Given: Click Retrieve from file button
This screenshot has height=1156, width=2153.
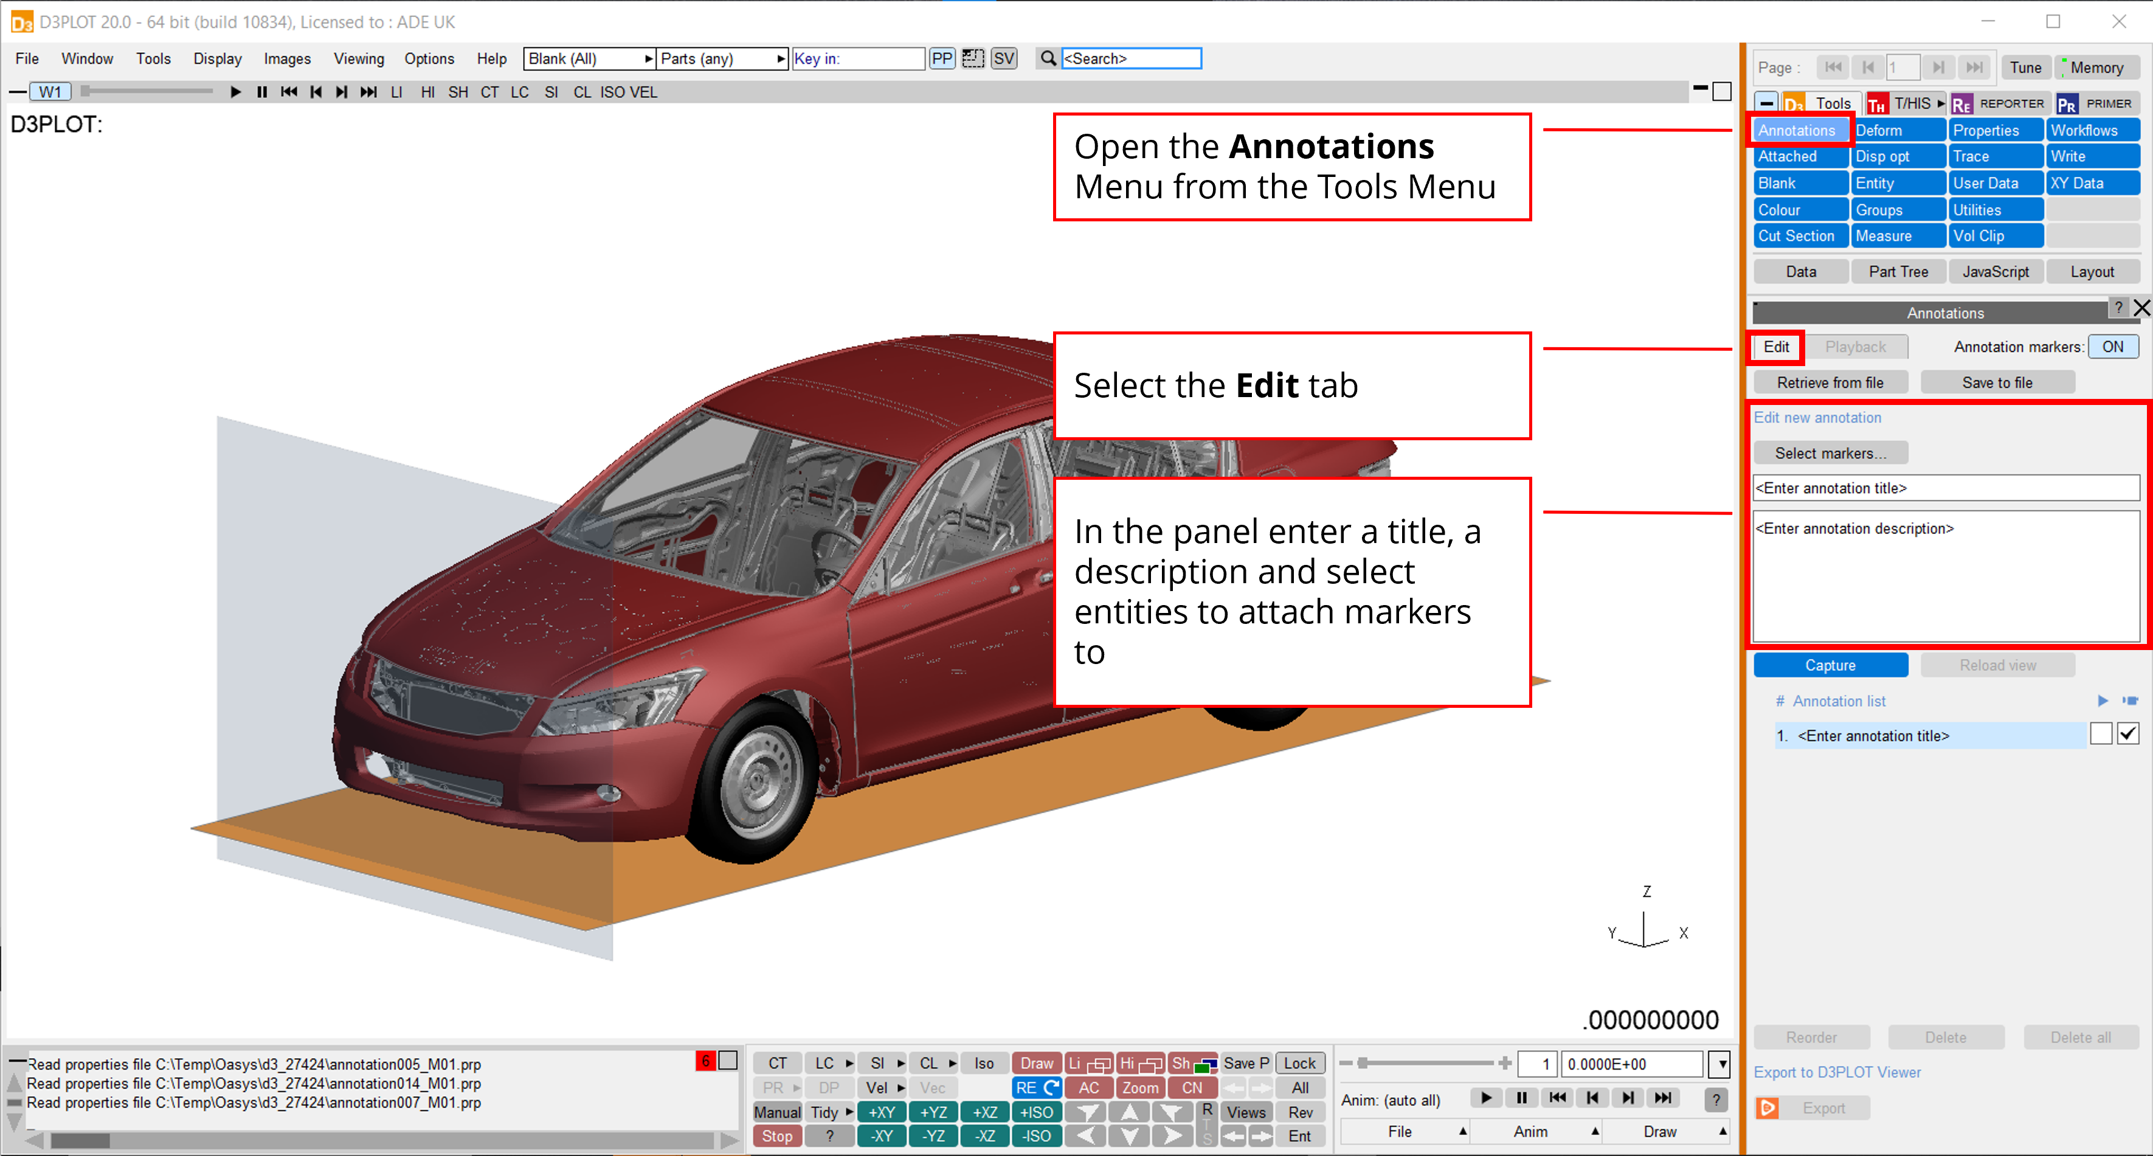Looking at the screenshot, I should coord(1830,383).
